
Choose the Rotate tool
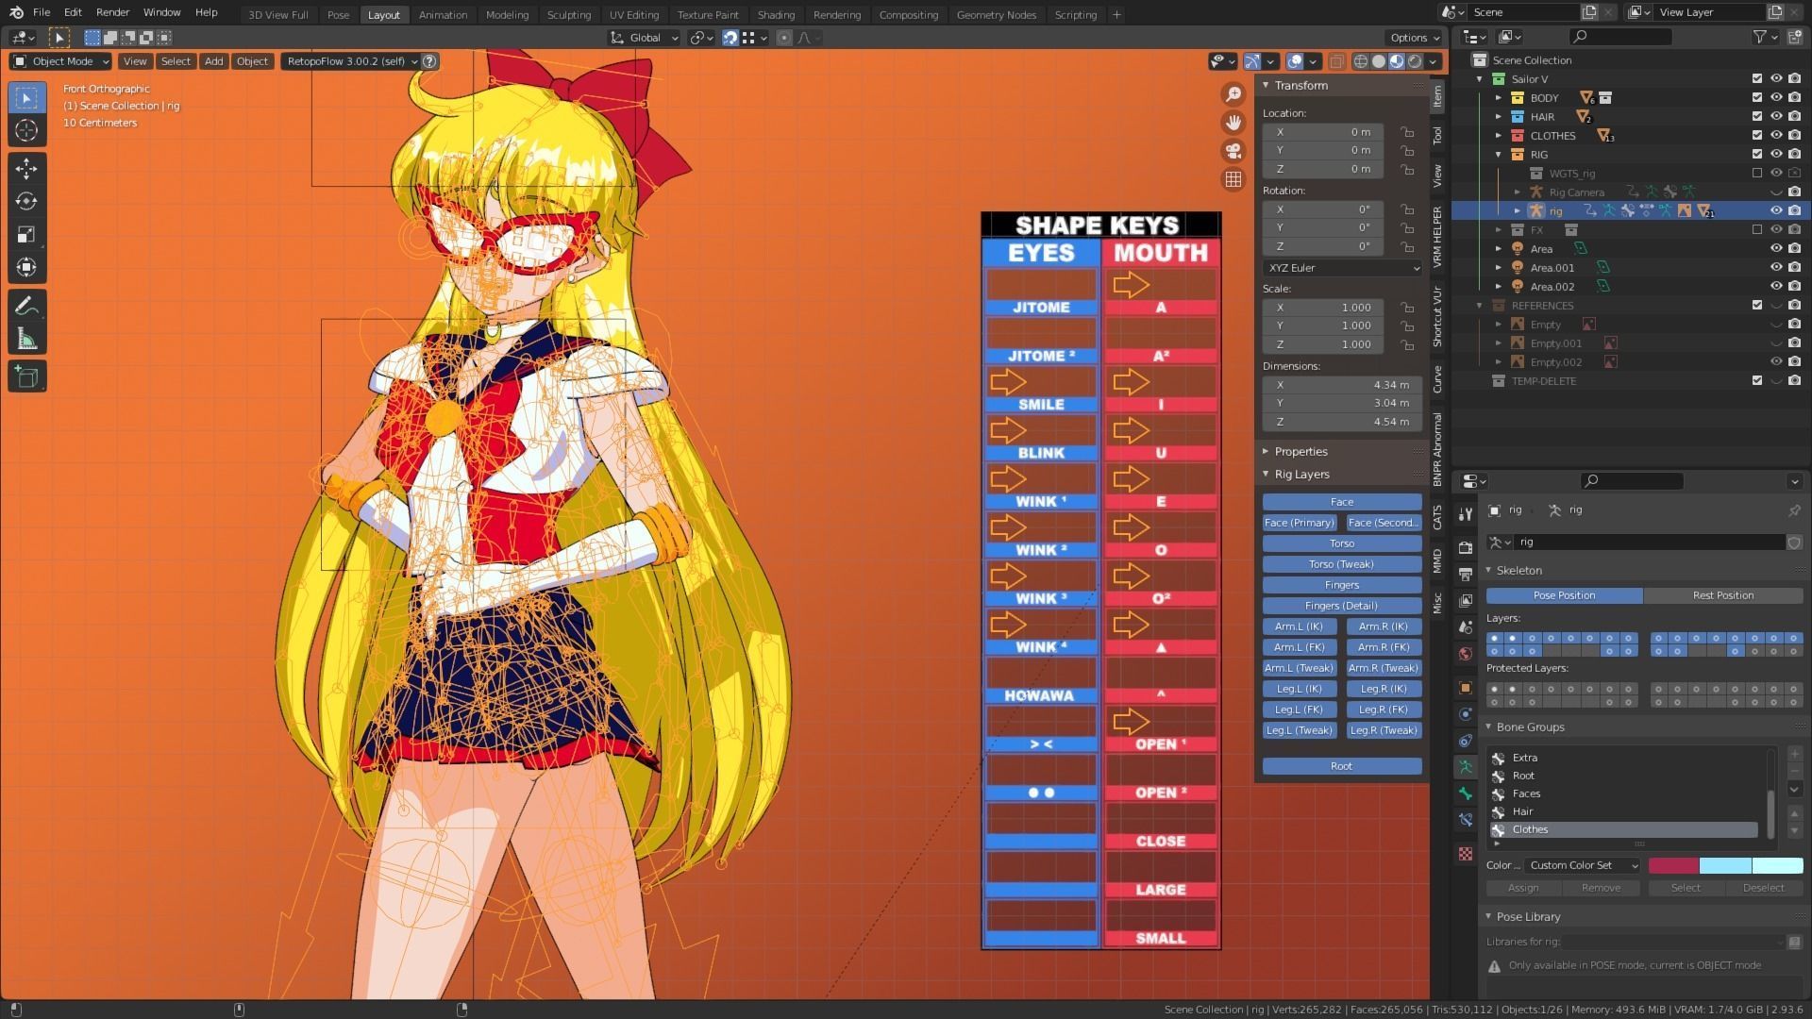coord(26,202)
